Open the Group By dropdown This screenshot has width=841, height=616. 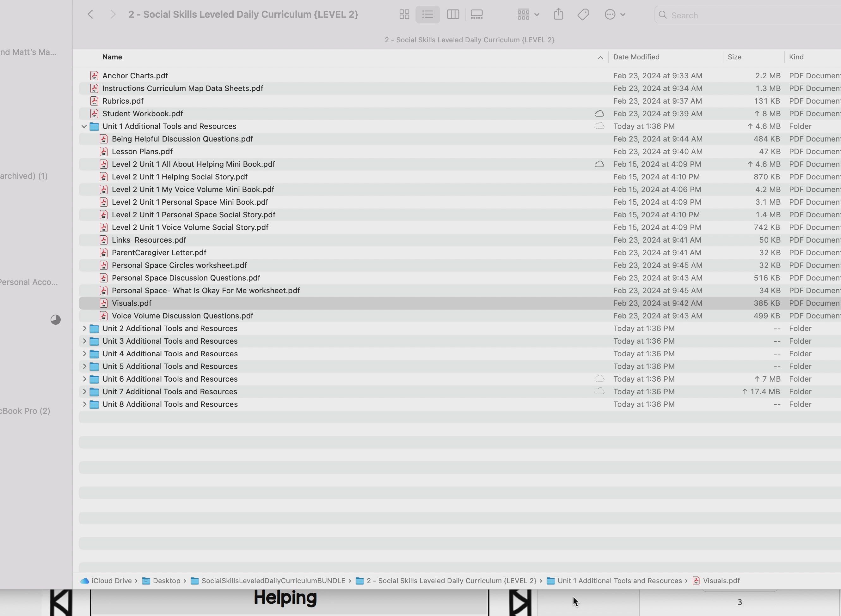[528, 15]
